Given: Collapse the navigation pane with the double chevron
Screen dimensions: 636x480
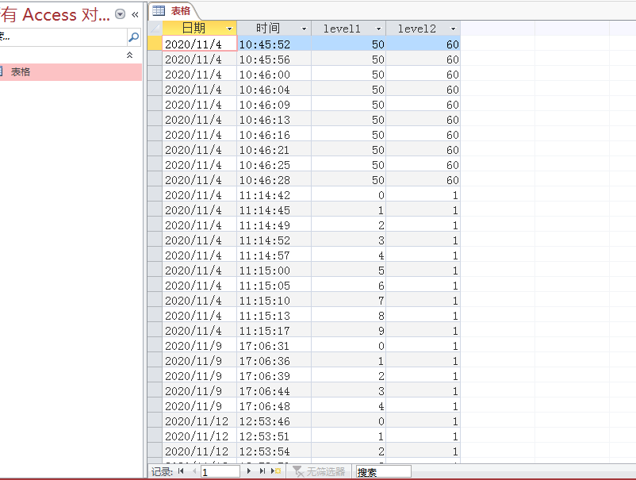Looking at the screenshot, I should 135,14.
